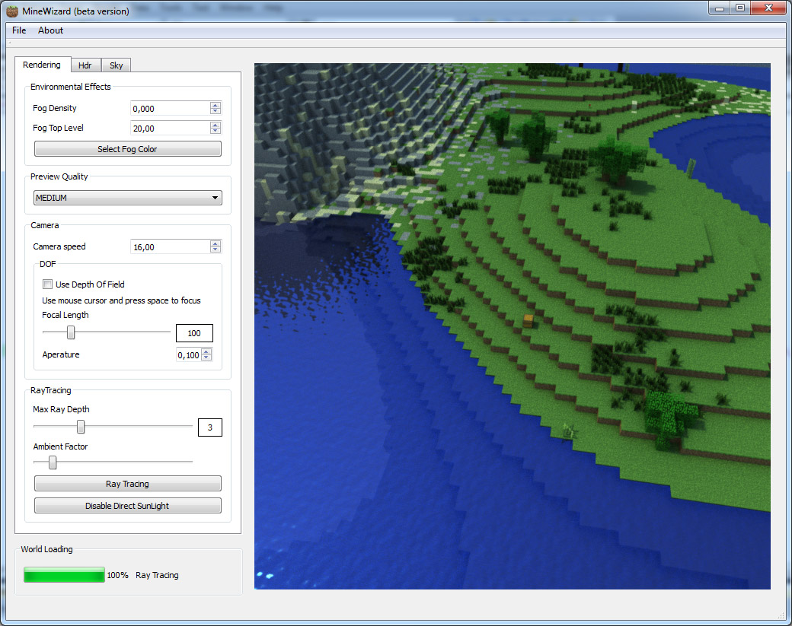Decrease Fog Density with down arrow
Screen dimensions: 792x626
click(x=216, y=111)
